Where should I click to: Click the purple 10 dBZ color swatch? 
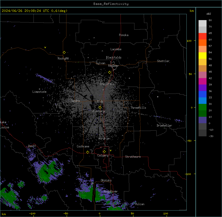coord(202,120)
